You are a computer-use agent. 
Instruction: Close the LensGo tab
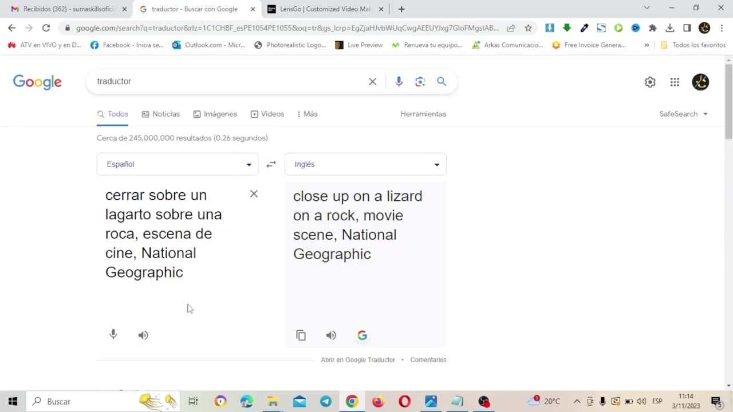pyautogui.click(x=381, y=9)
